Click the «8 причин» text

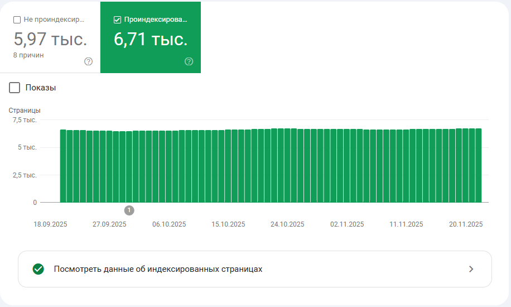[28, 55]
